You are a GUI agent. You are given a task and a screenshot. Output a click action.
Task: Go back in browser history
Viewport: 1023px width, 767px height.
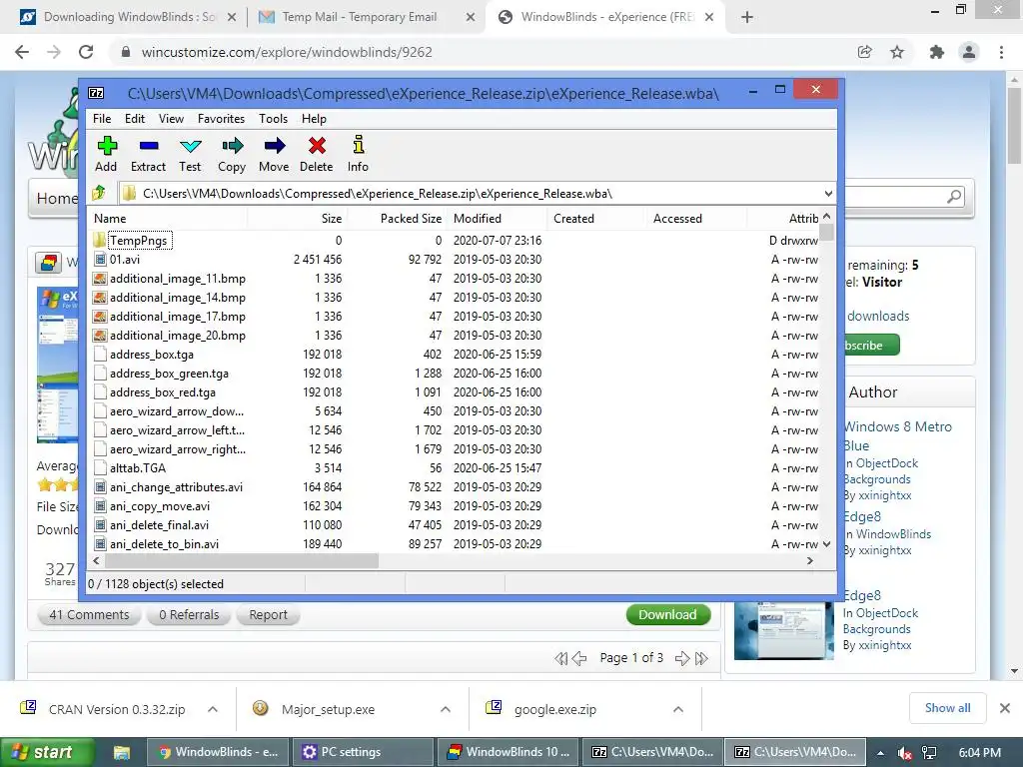22,52
